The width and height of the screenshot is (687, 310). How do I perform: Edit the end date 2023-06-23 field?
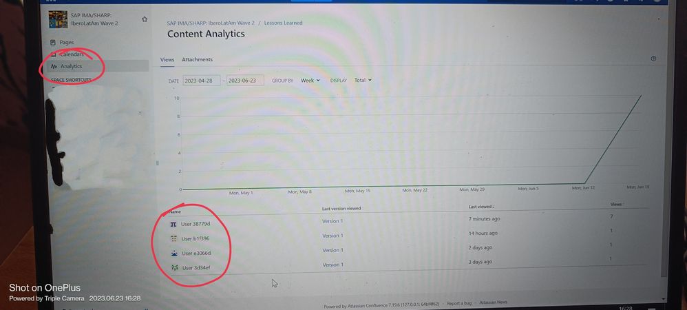coord(245,80)
